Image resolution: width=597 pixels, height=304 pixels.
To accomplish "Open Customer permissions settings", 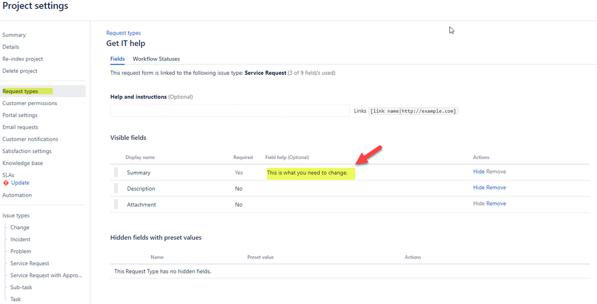I will pos(30,103).
